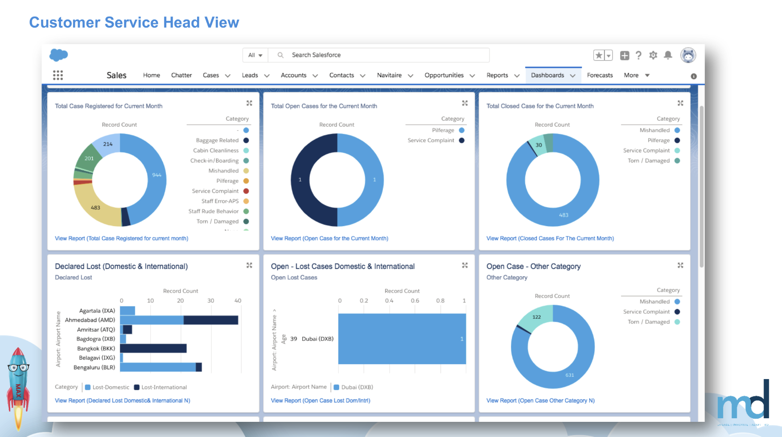
Task: Open the Leads tab dropdown chevron
Action: click(x=267, y=76)
